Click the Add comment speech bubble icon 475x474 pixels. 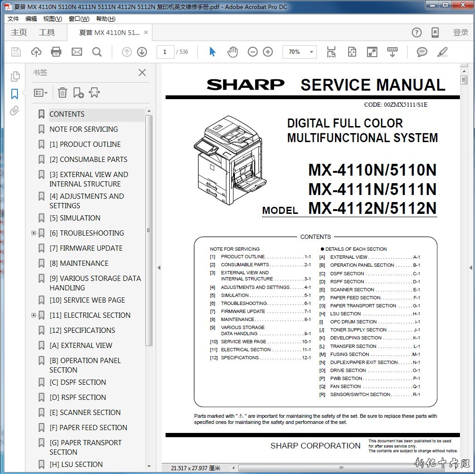[x=422, y=52]
